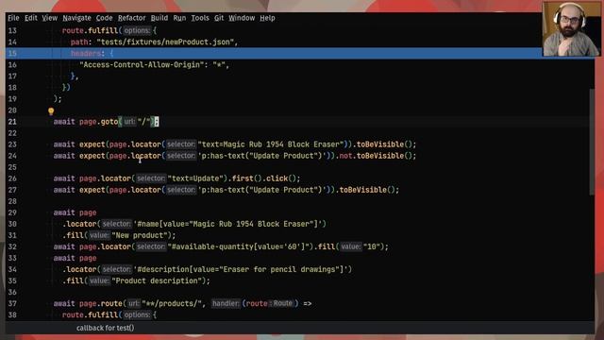Screen dimensions: 604x340
Task: Click 'fulfill' on line 38
Action: point(103,314)
